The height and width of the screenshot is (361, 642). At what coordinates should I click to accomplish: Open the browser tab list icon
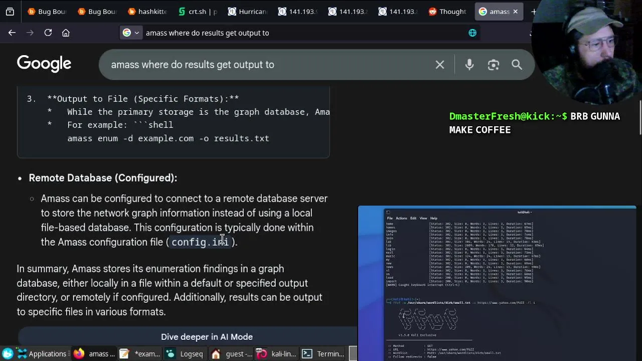(10, 12)
